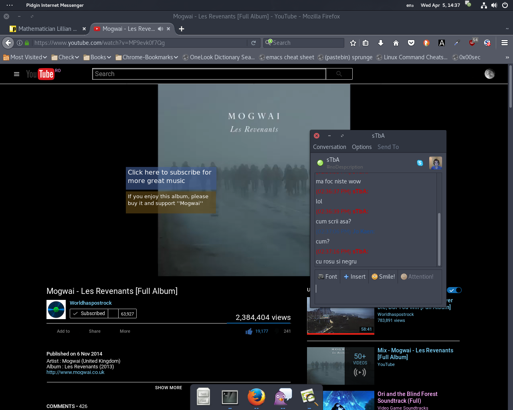Open Mix - Mogwai Les Revenants thumbnail

pos(341,366)
